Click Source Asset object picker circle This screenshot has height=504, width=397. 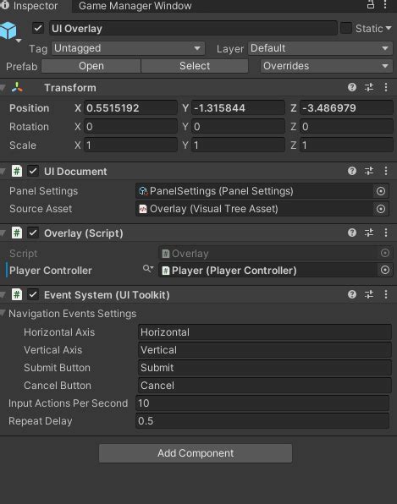pyautogui.click(x=381, y=209)
